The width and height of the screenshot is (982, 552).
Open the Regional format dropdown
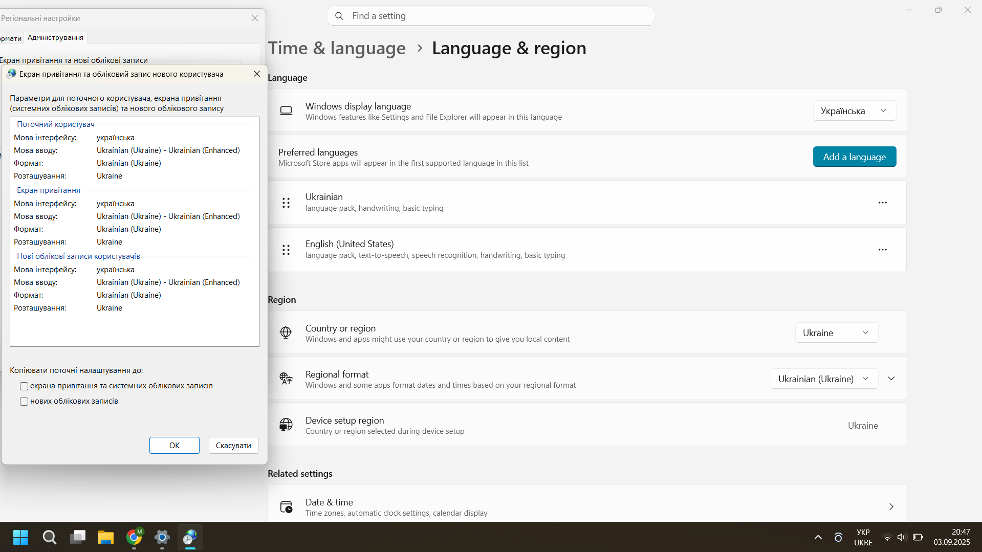click(x=824, y=379)
